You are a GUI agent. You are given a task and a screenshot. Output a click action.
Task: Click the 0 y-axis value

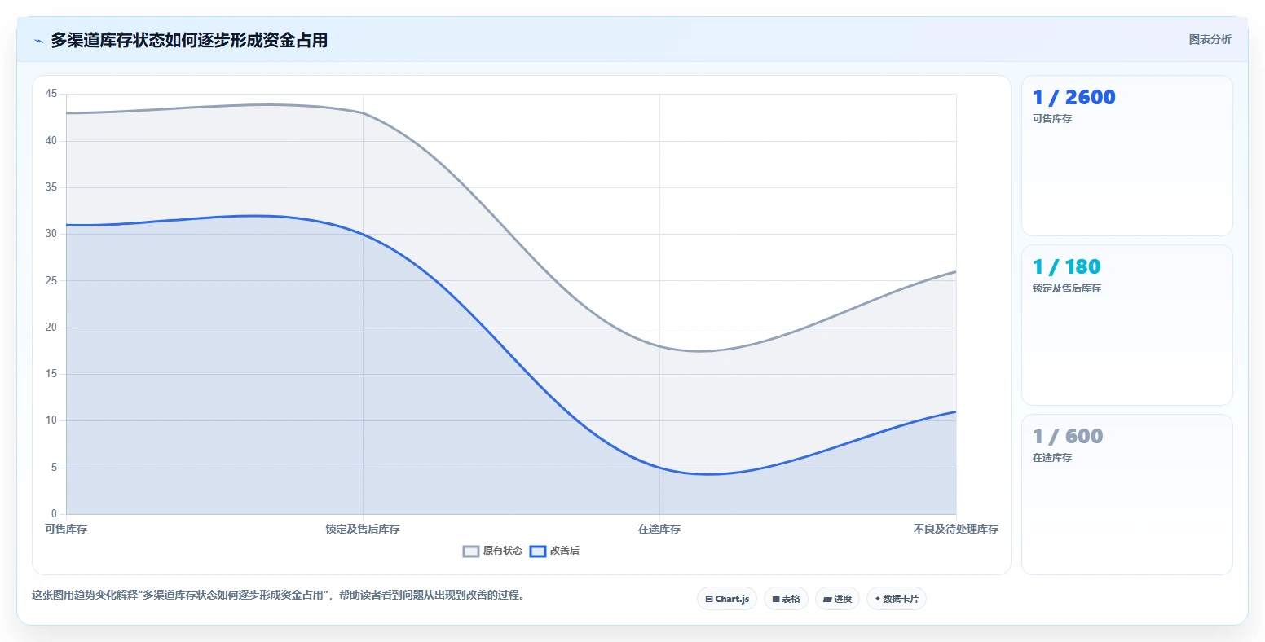click(55, 514)
